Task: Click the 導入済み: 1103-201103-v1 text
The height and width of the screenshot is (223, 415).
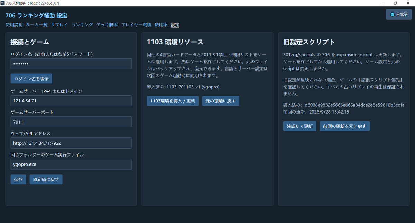Action: 183,86
